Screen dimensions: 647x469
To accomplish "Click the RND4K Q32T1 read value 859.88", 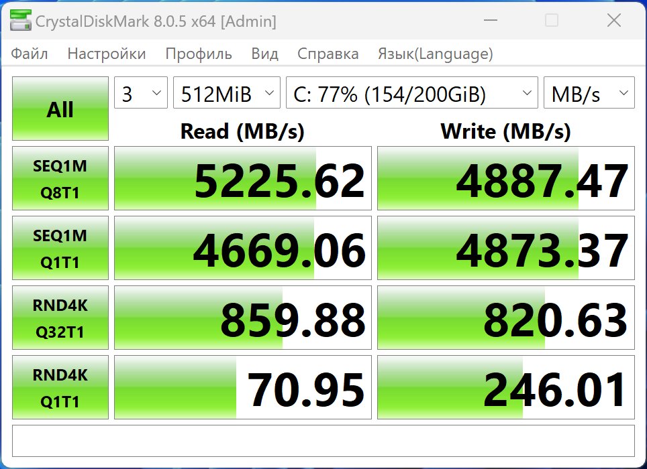I will (243, 318).
